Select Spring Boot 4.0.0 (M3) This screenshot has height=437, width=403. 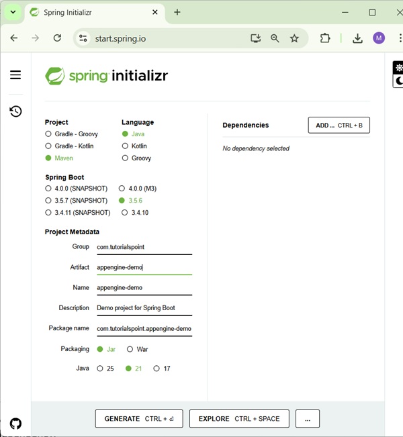tap(122, 189)
